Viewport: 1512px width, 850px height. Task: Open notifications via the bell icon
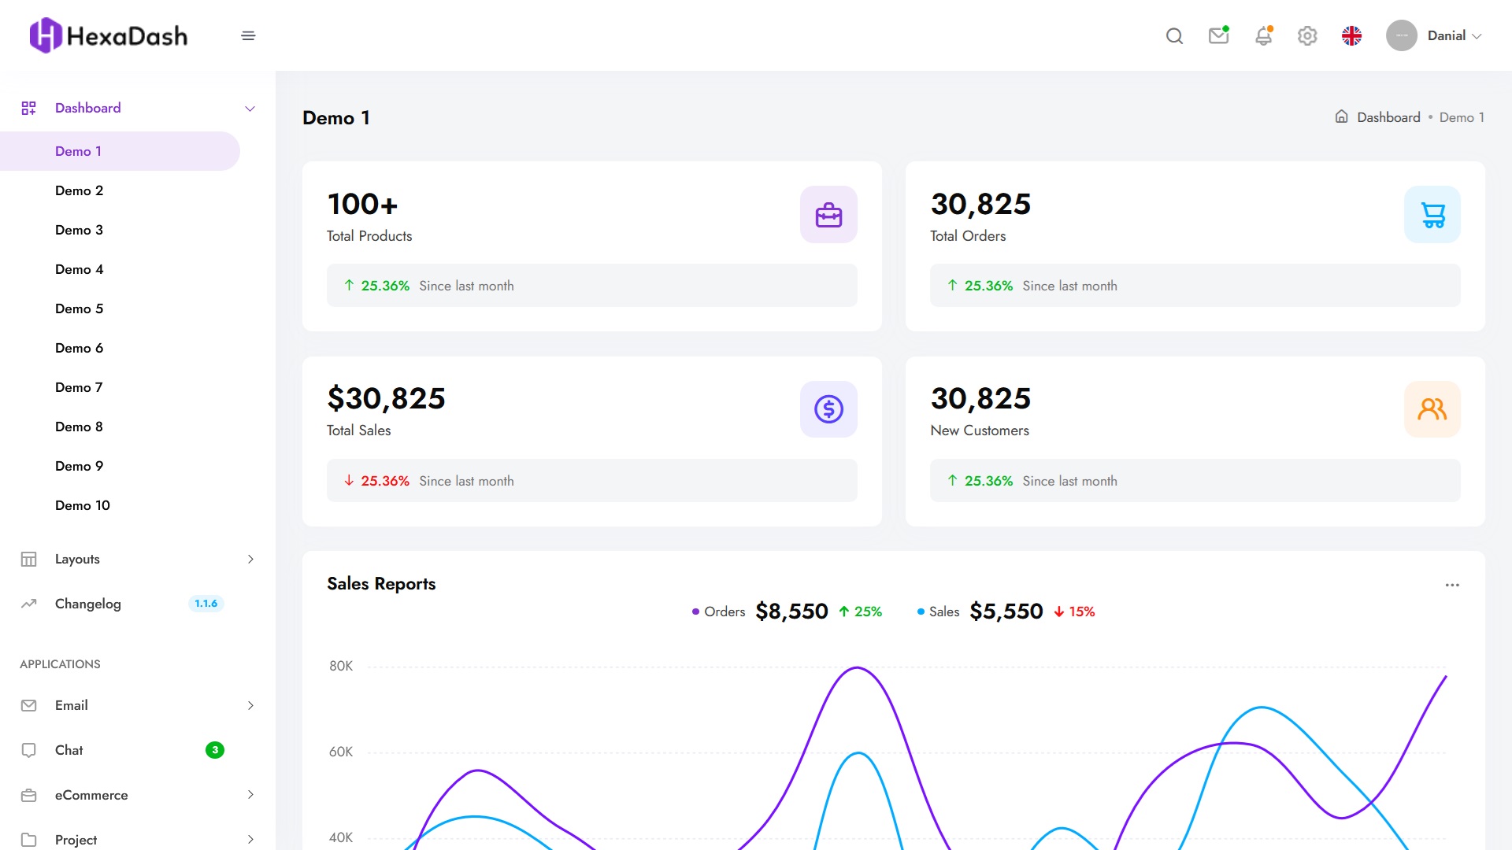click(1264, 36)
